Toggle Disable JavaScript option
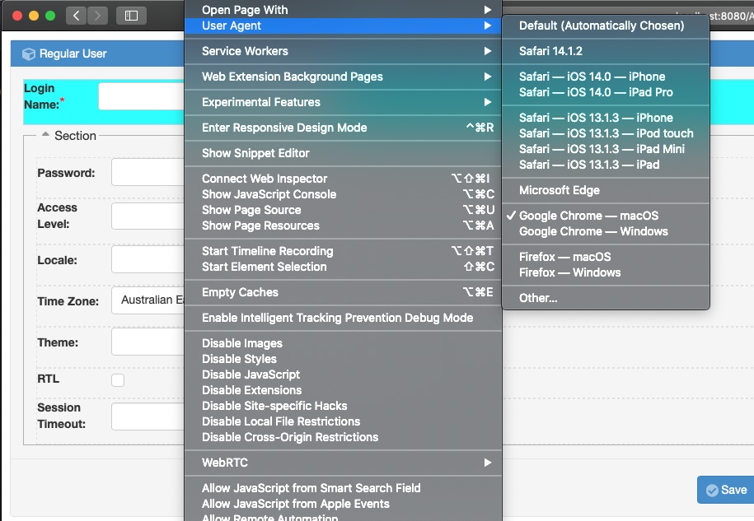Viewport: 754px width, 521px height. pyautogui.click(x=344, y=374)
